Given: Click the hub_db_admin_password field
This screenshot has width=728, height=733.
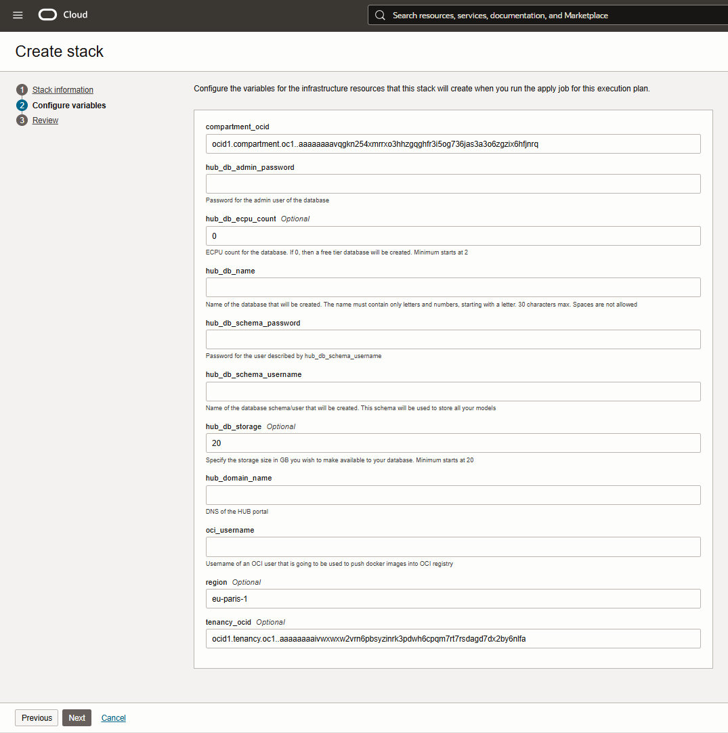Looking at the screenshot, I should click(453, 183).
